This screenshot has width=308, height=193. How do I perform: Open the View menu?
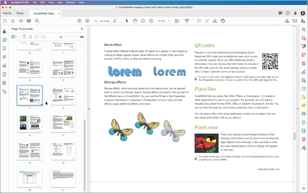coord(51,3)
